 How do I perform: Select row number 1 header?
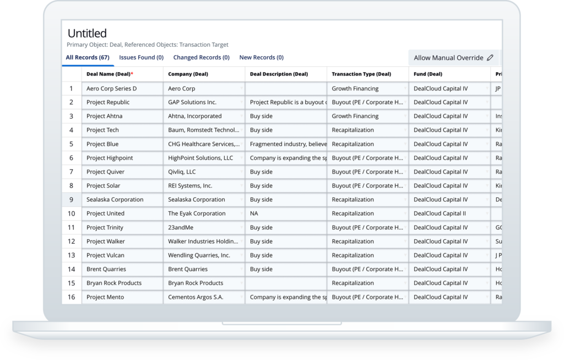(x=72, y=89)
